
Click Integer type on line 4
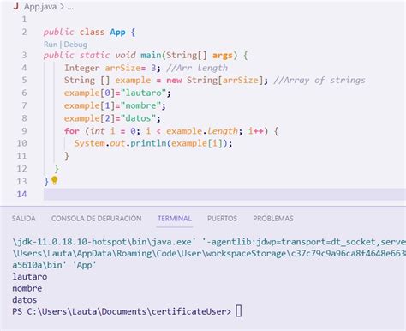pyautogui.click(x=82, y=68)
